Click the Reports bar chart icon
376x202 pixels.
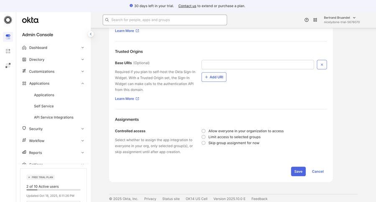pyautogui.click(x=24, y=152)
